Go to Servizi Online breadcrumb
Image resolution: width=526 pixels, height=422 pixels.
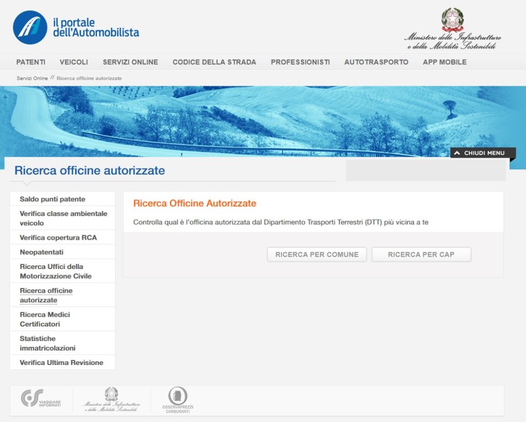[32, 78]
